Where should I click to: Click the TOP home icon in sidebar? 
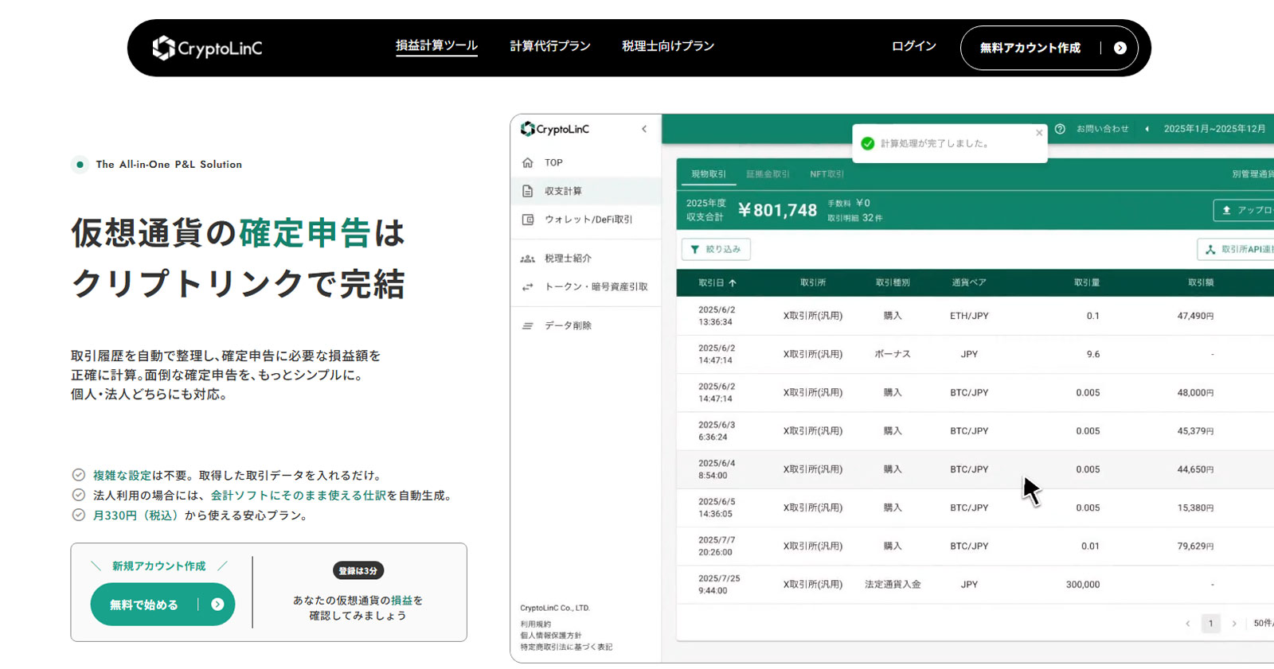click(x=527, y=162)
